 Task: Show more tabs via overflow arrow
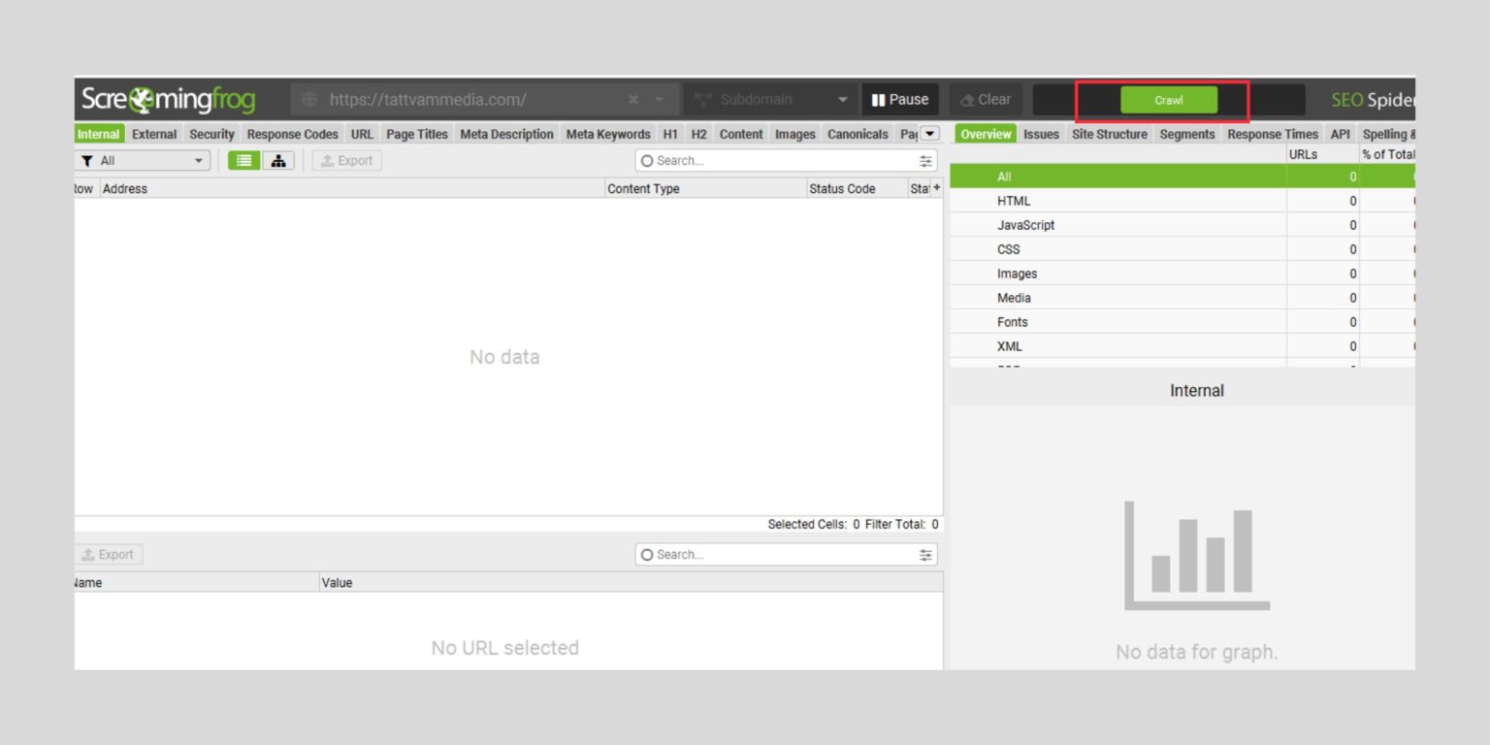click(x=929, y=134)
